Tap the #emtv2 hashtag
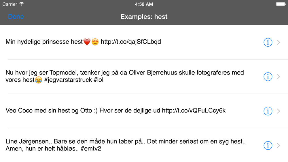Screen dimensions: 288x162 coord(91,148)
